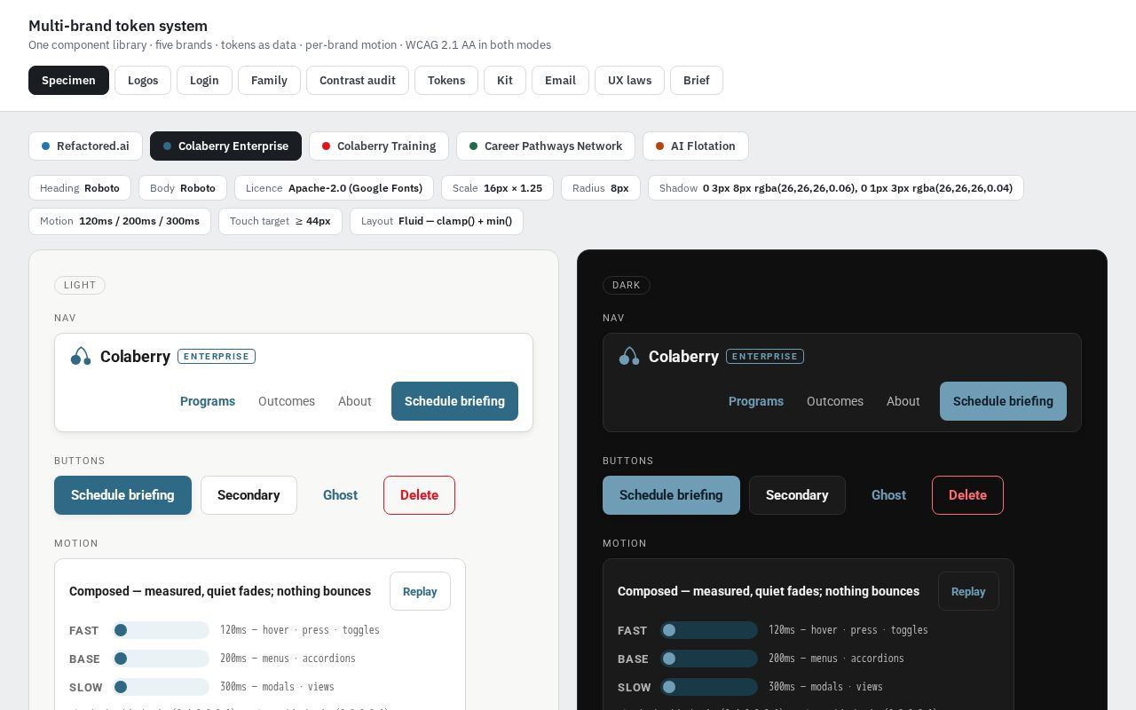Choose the Career Pathways Network brand
Screen dimensions: 1136x710
[546, 146]
